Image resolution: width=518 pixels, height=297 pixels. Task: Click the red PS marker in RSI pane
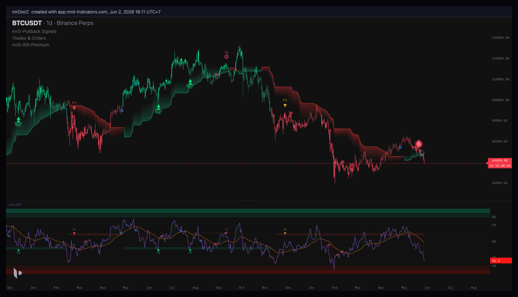[74, 233]
